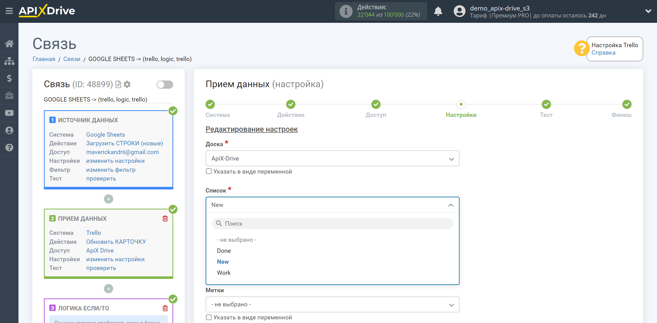Open video tutorials sidebar icon
Screen dimensions: 657x323
pyautogui.click(x=9, y=113)
